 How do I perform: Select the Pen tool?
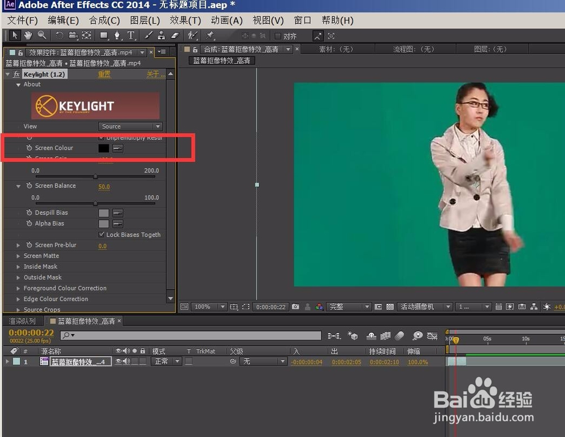(117, 36)
